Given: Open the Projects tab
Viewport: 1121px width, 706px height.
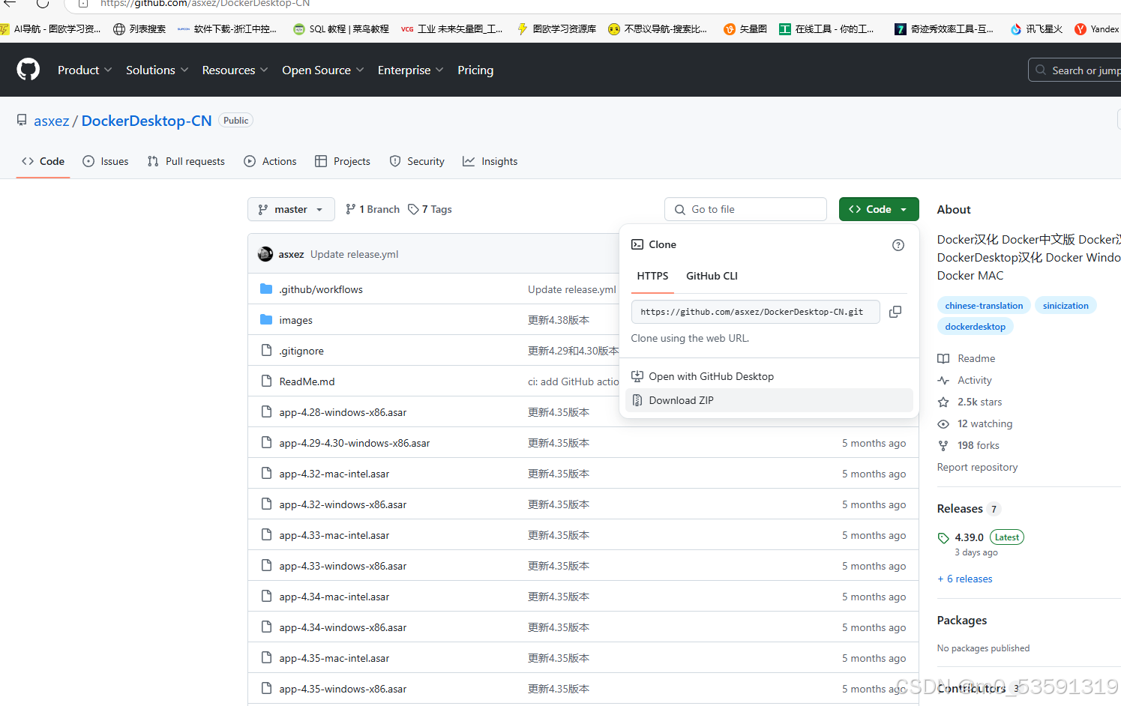Looking at the screenshot, I should (343, 161).
